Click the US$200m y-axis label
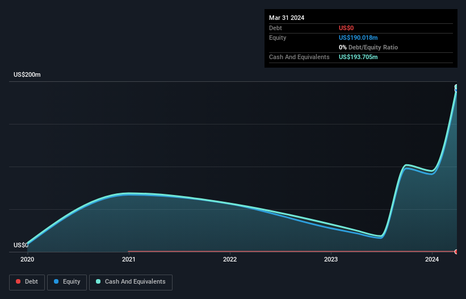The width and height of the screenshot is (466, 299). pos(27,74)
